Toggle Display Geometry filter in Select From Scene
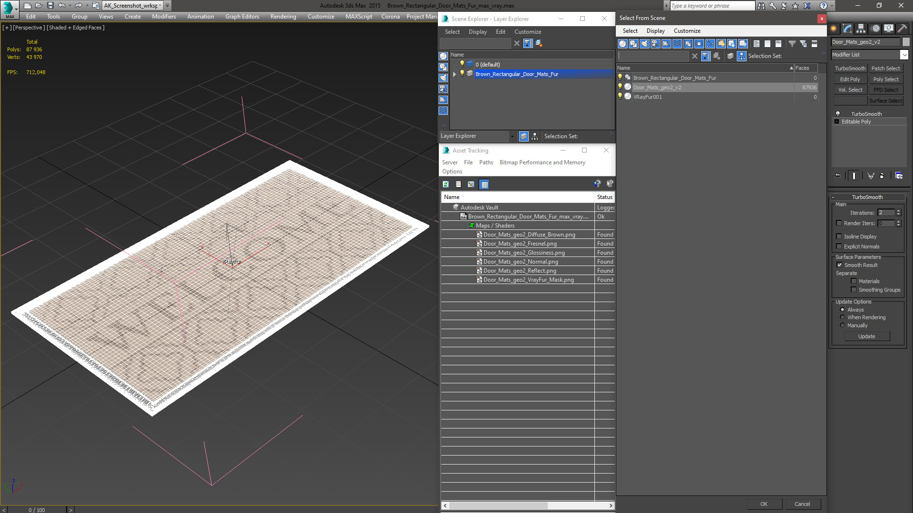The width and height of the screenshot is (913, 513). [622, 44]
